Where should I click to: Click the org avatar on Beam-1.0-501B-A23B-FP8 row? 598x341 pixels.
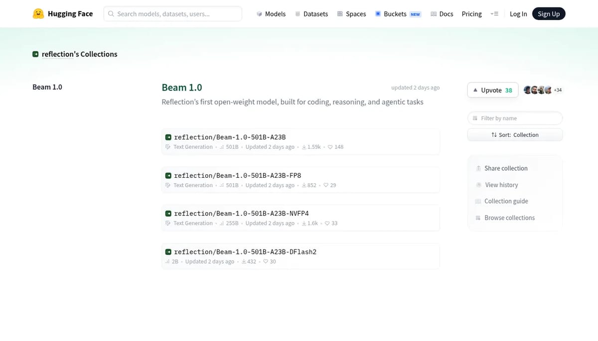168,176
